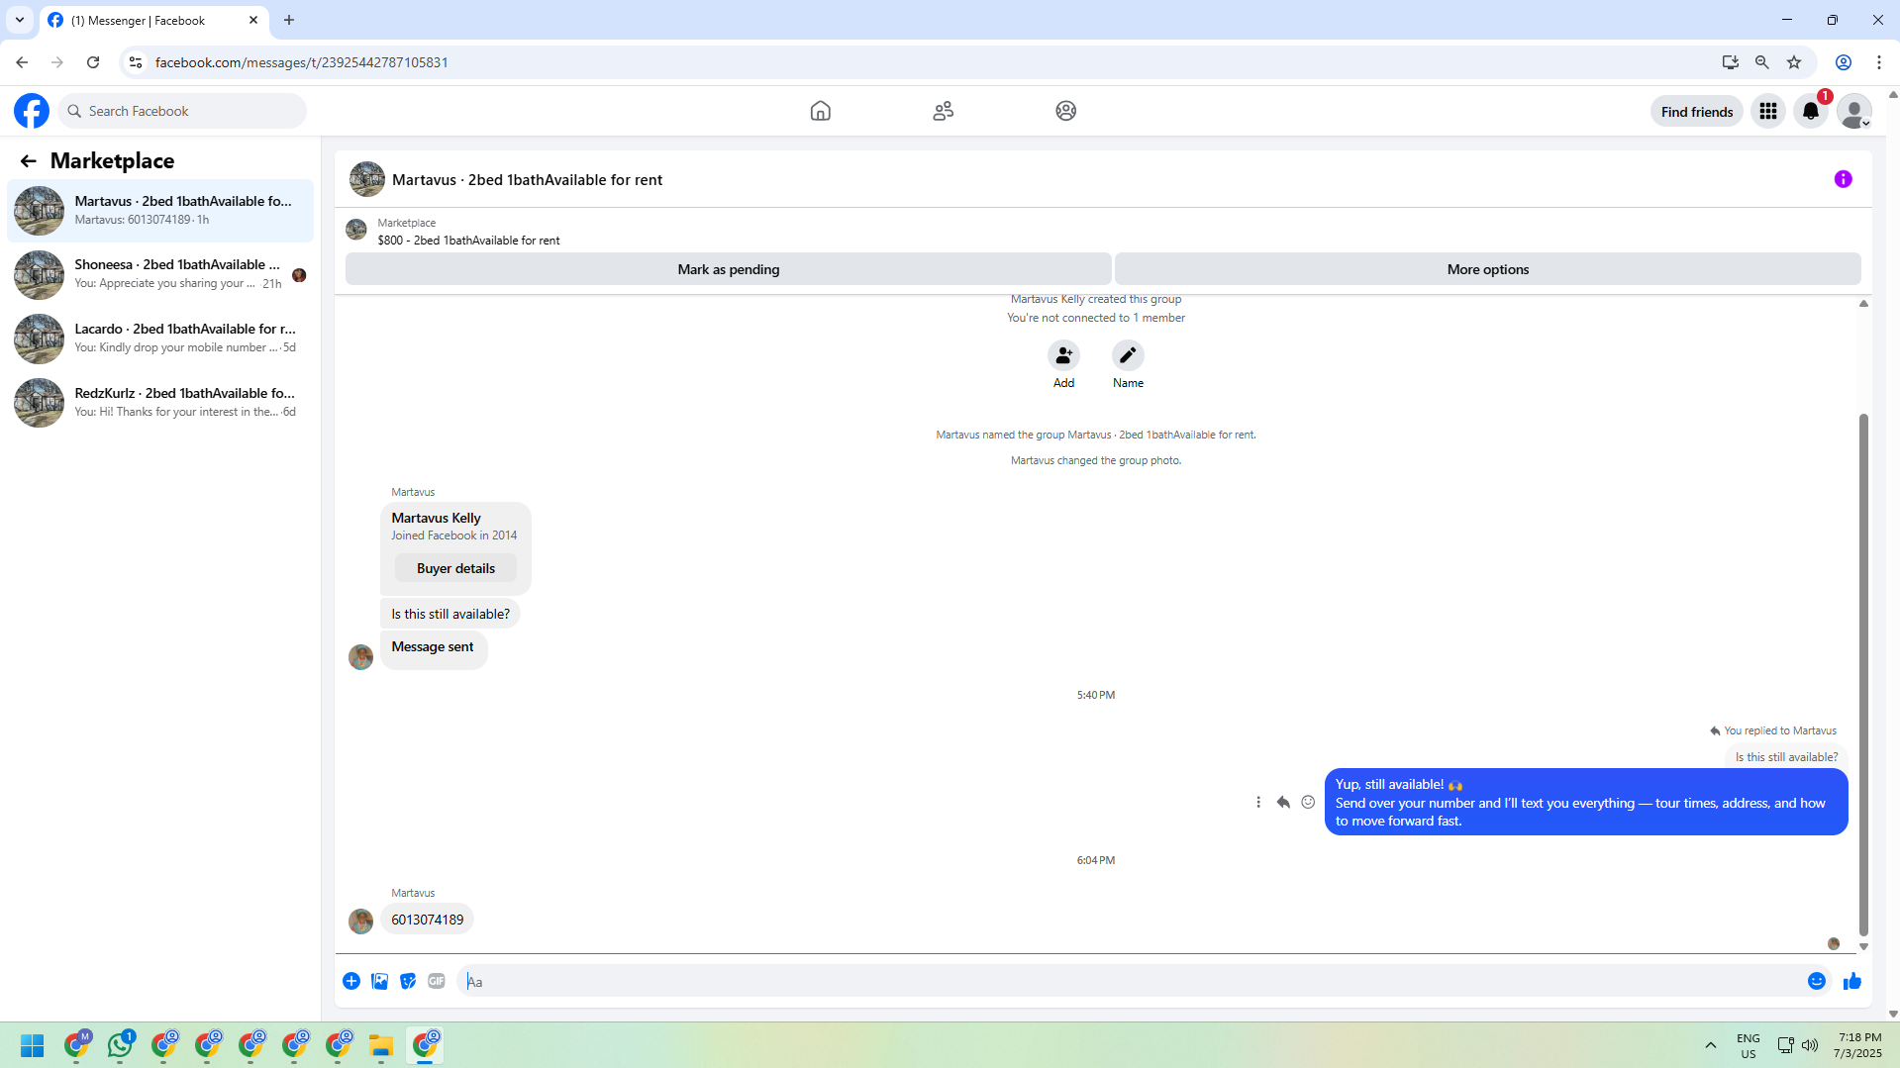The image size is (1900, 1068).
Task: Reload the page
Action: coord(93,62)
